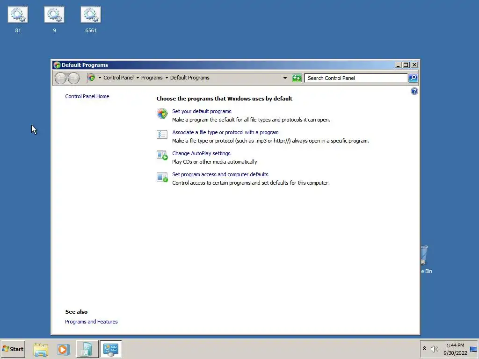
Task: Minimize the Default Programs window
Action: [398, 65]
